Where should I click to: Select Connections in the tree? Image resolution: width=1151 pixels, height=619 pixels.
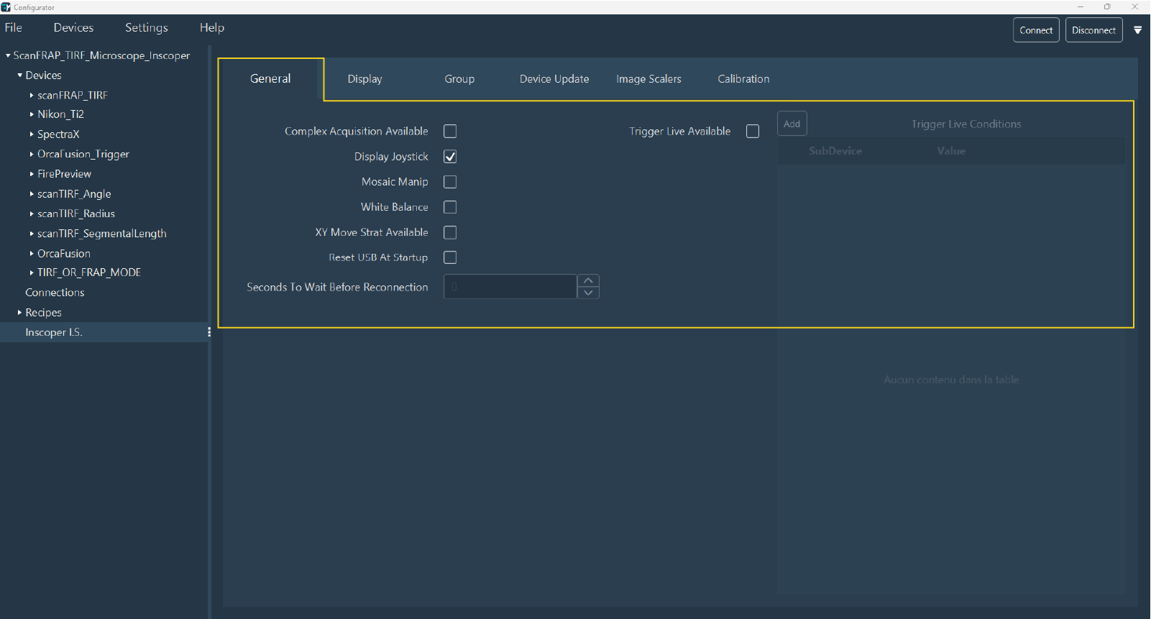55,293
